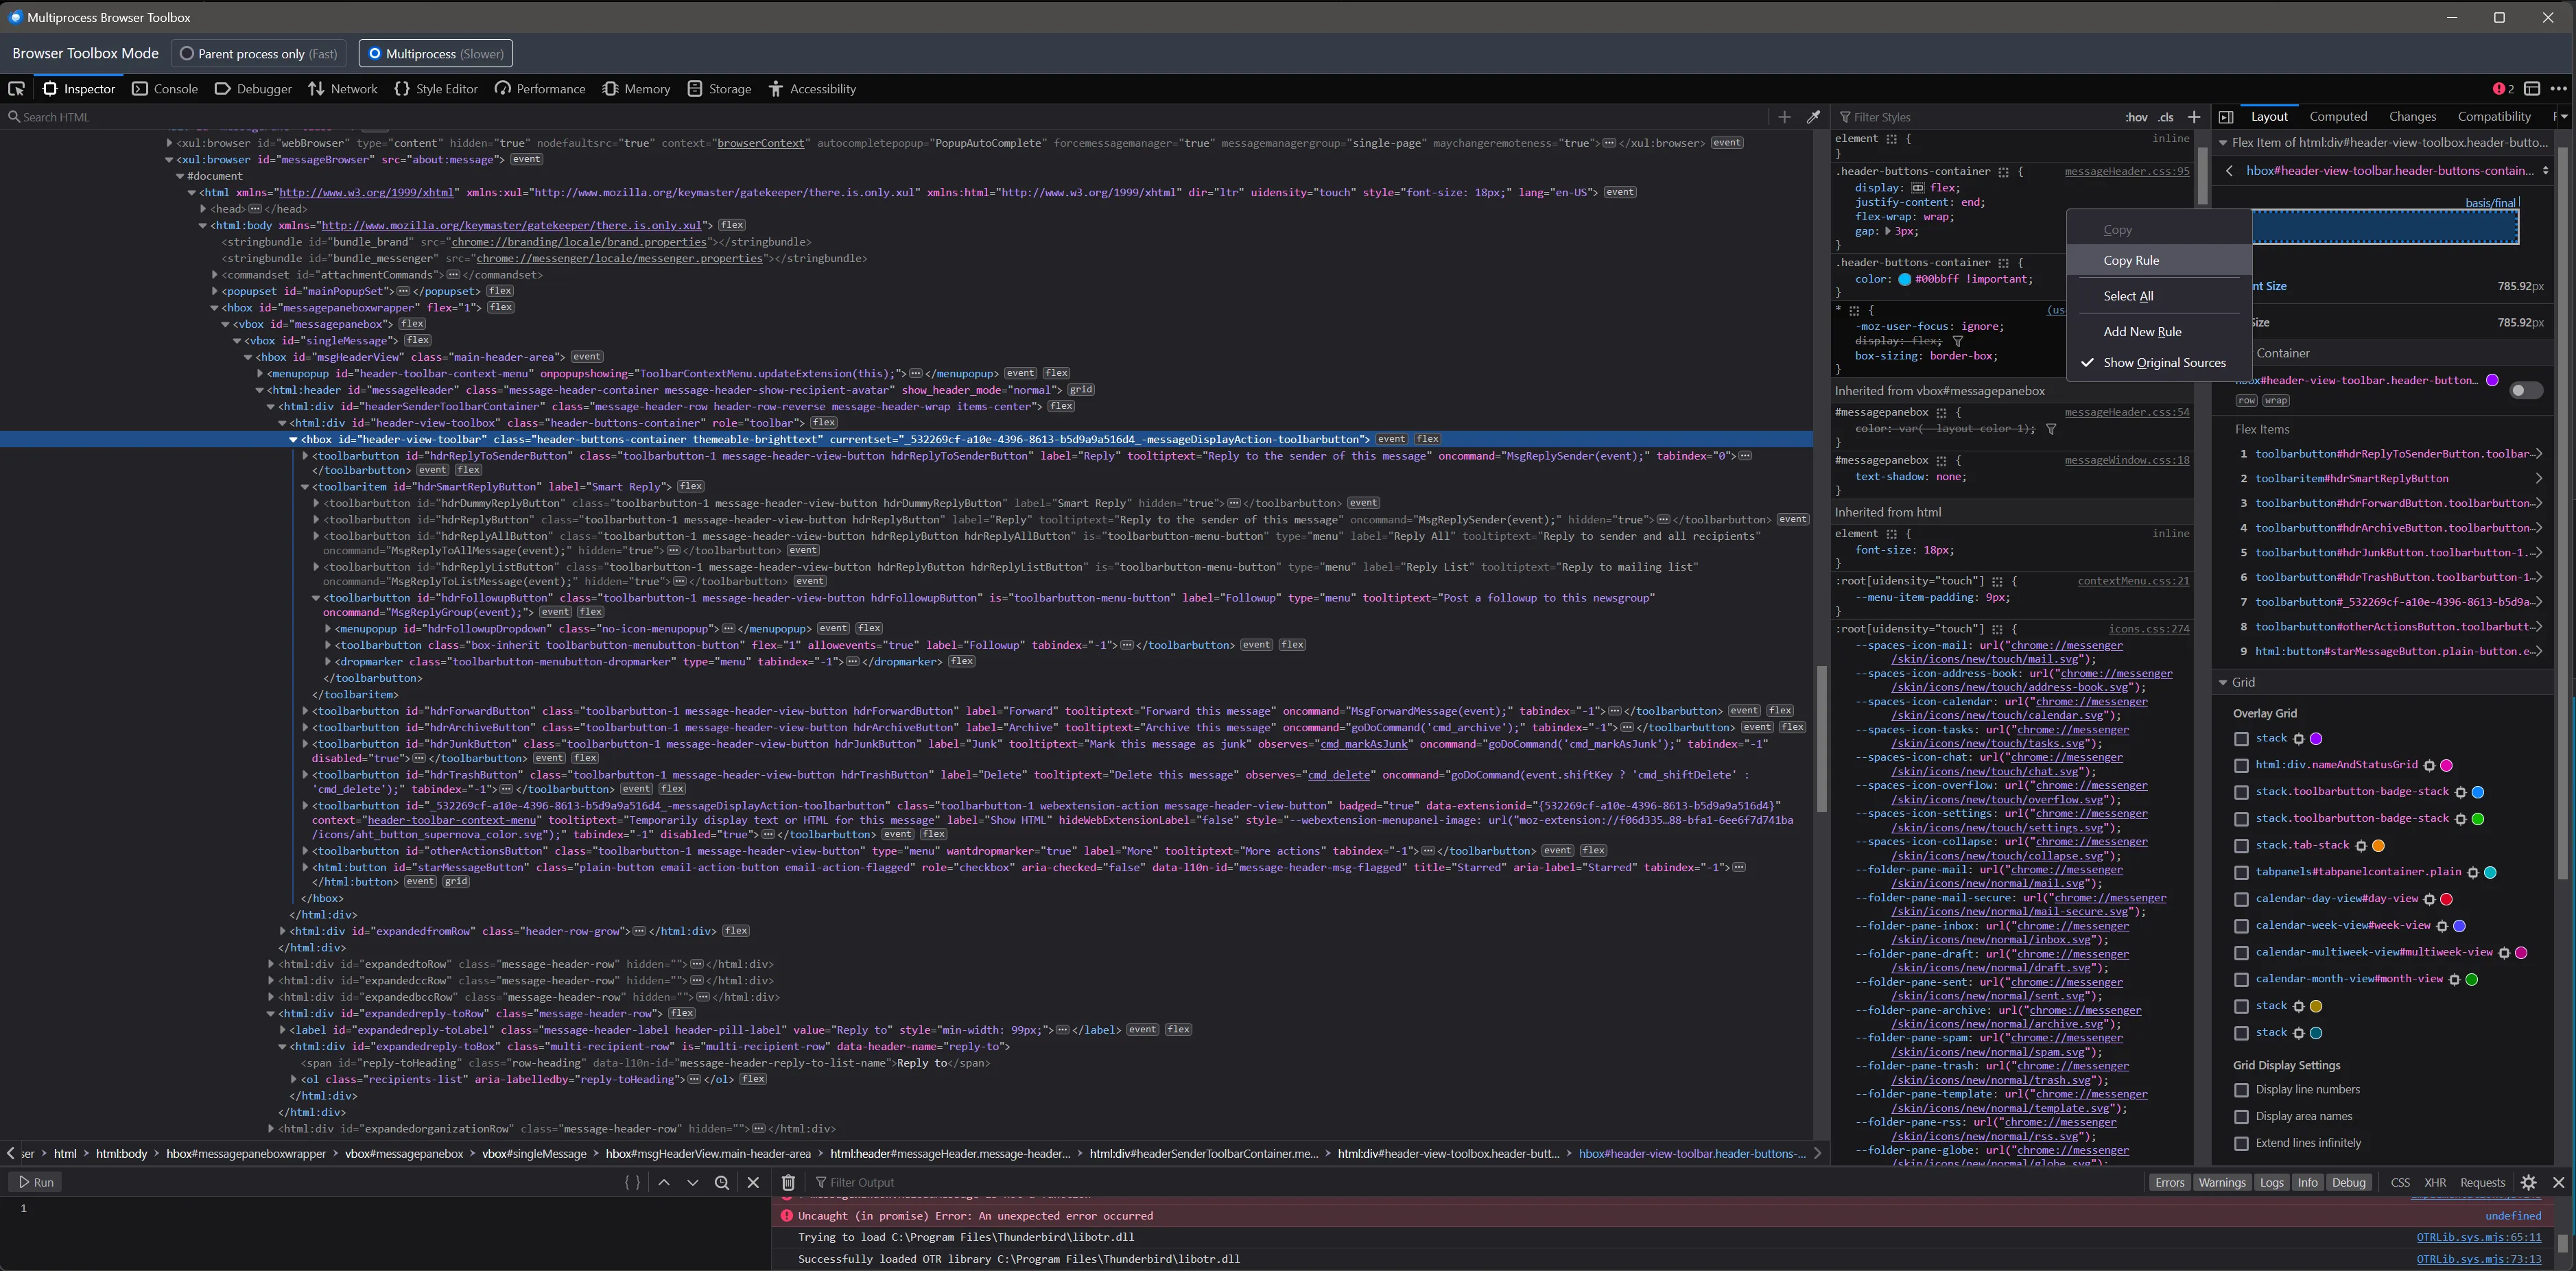Viewport: 2576px width, 1271px height.
Task: Check Display line numbers
Action: click(2241, 1090)
